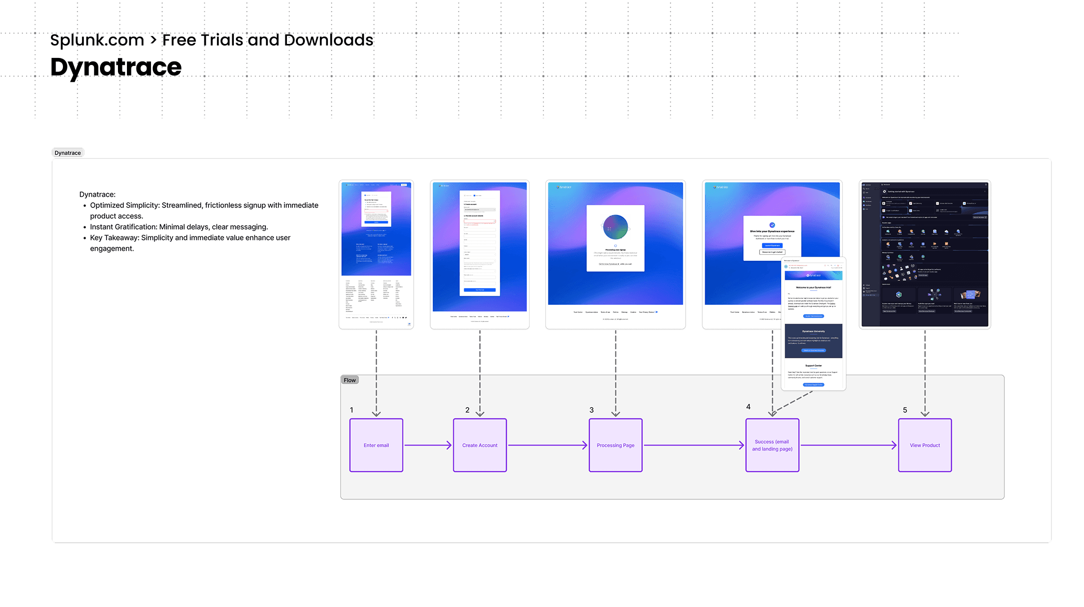Screen dimensions: 1084x607
Task: Click the 'View Product' flow box
Action: point(924,445)
